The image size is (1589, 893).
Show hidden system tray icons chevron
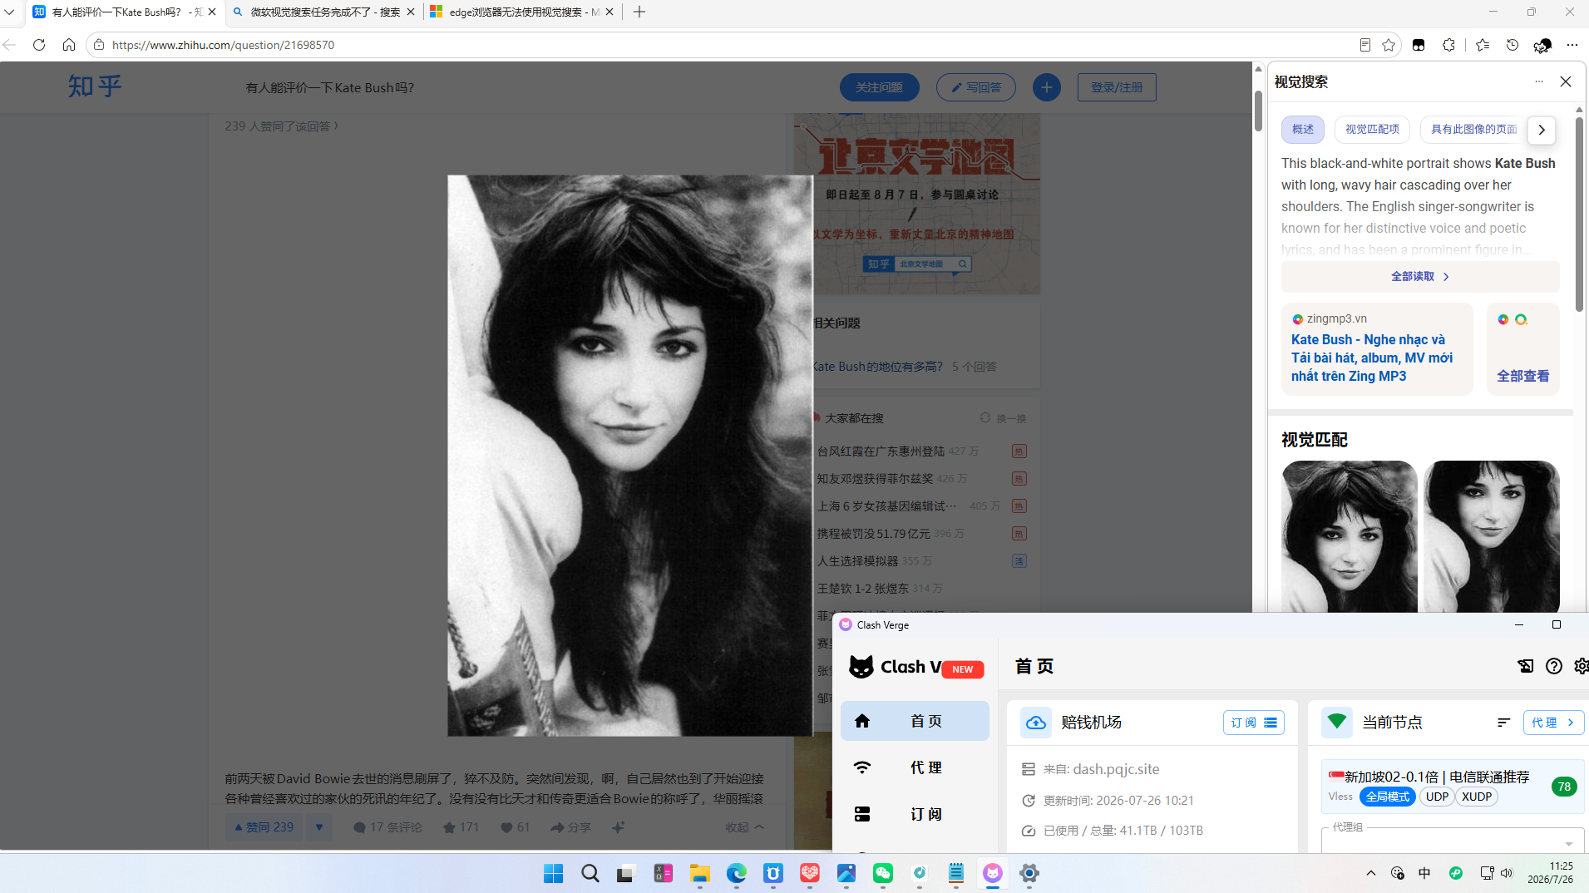coord(1371,873)
